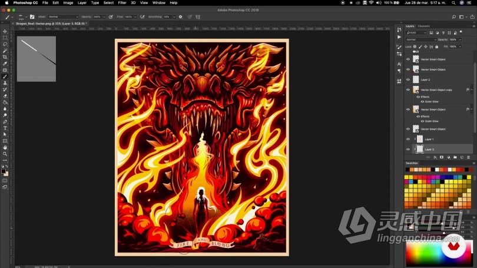The image size is (477, 268).
Task: Hide Layer 3 with its eye icon
Action: [408, 150]
